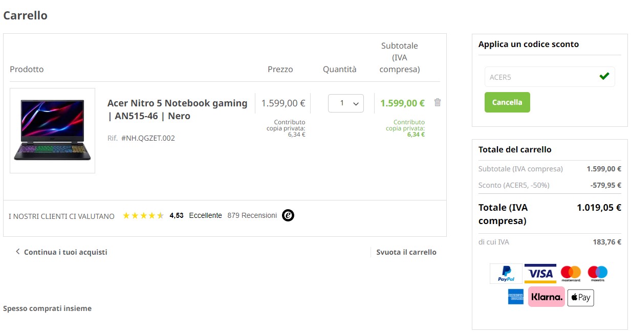Click the Maestro payment icon

[597, 274]
